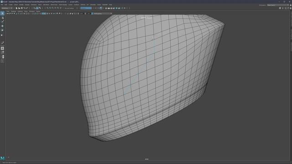This screenshot has width=292, height=164.
Task: Pick the Lasso select tool
Action: click(2, 18)
